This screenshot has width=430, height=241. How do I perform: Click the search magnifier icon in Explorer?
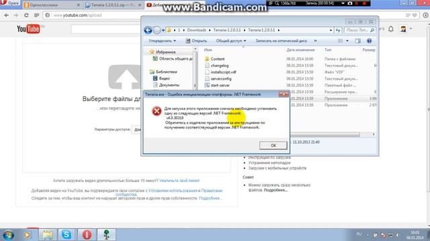[372, 30]
